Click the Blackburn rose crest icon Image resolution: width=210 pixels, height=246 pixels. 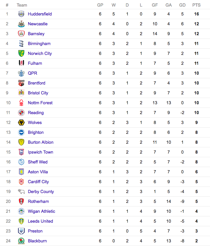coord(21,241)
